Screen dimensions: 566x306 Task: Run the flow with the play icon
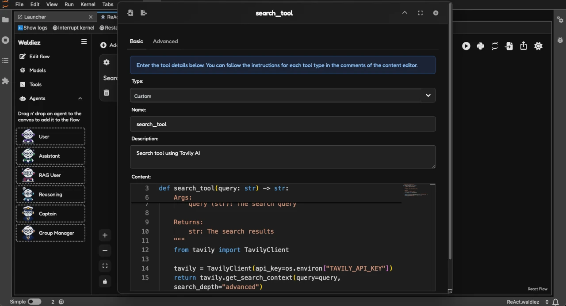click(x=466, y=46)
